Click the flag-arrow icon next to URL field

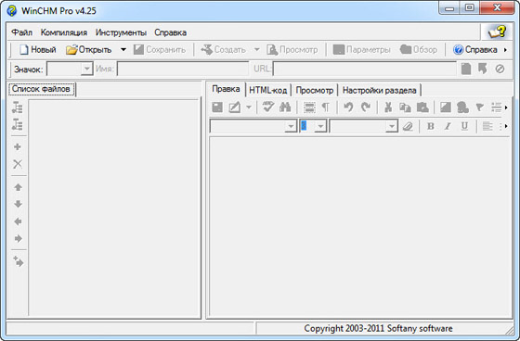(483, 69)
